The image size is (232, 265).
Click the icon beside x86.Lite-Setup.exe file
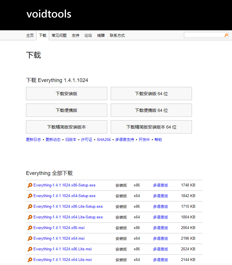point(30,207)
